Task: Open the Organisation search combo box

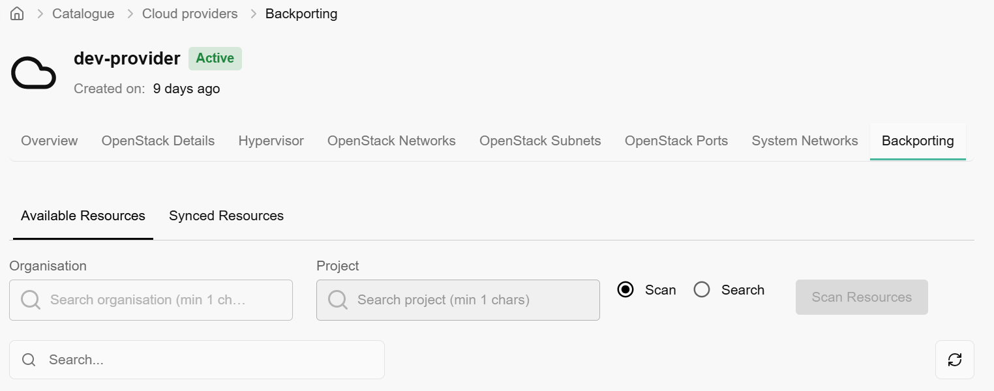Action: [157, 300]
